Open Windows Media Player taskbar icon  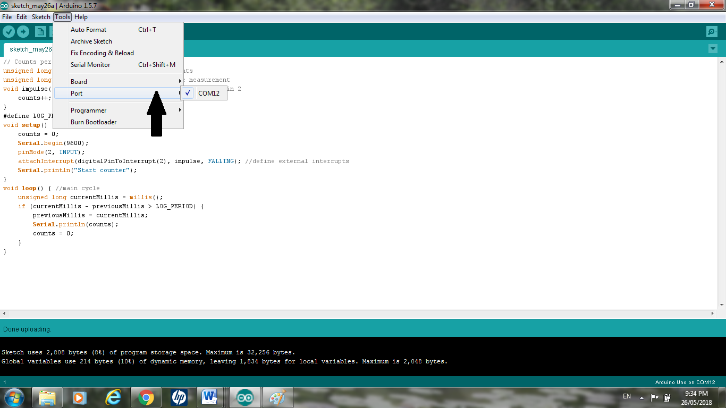pyautogui.click(x=80, y=397)
